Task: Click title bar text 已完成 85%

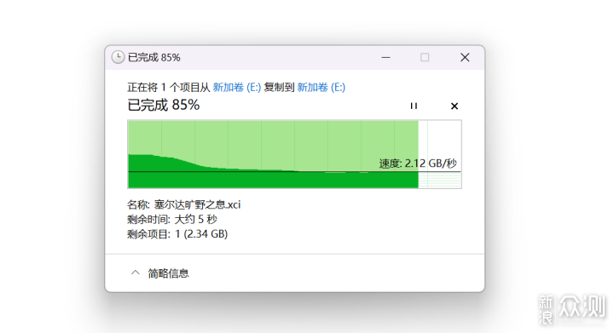Action: tap(154, 57)
